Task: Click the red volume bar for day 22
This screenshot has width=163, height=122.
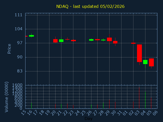Action: click(67, 106)
